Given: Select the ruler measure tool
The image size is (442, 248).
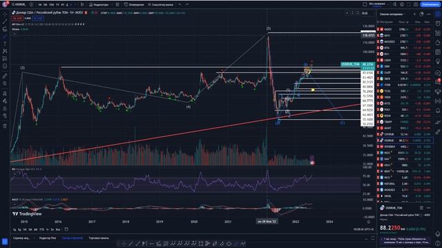Looking at the screenshot, I should tap(5, 76).
